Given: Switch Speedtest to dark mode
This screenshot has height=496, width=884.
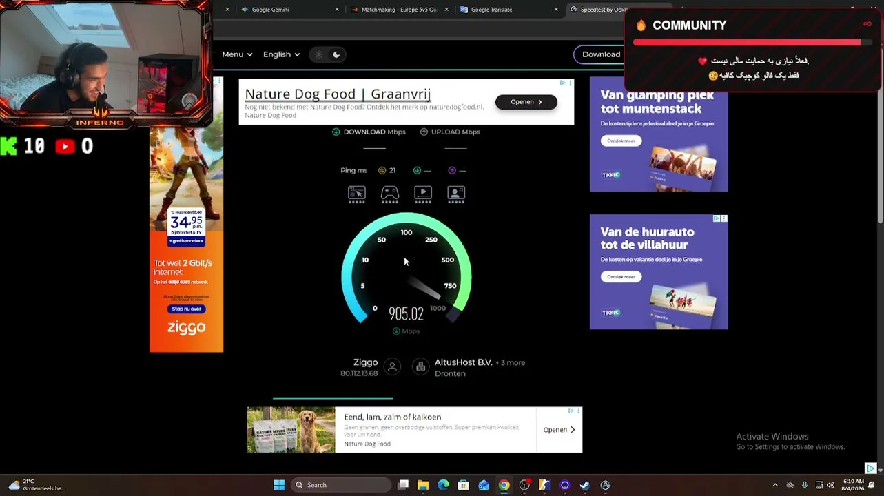Looking at the screenshot, I should click(336, 54).
